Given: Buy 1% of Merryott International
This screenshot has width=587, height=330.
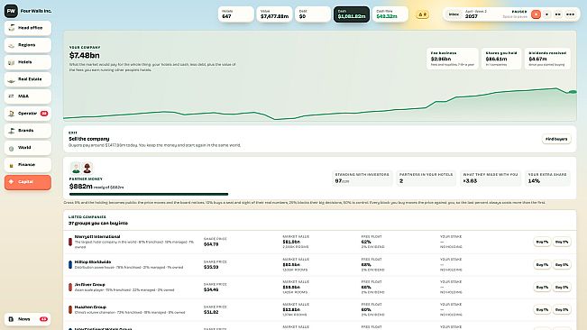Looking at the screenshot, I should point(542,242).
